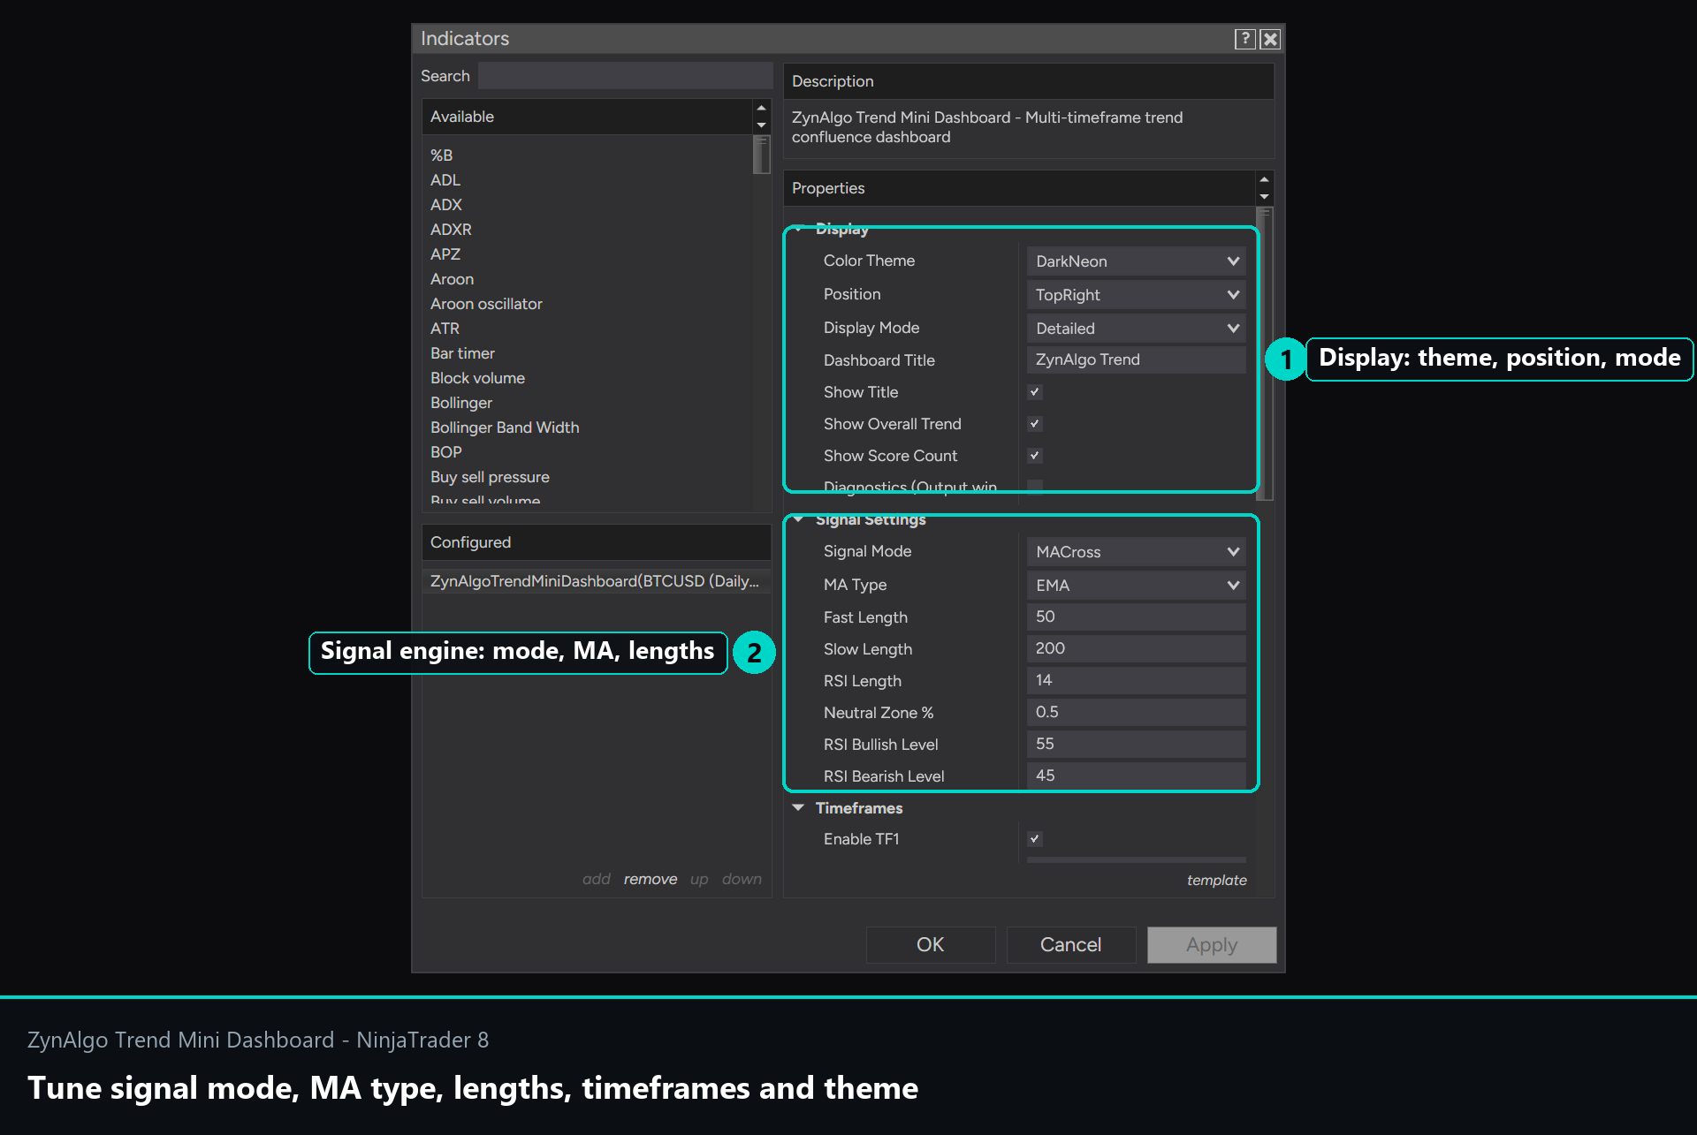Viewport: 1697px width, 1135px height.
Task: Uncheck the Show Score Count checkbox
Action: coord(1035,456)
